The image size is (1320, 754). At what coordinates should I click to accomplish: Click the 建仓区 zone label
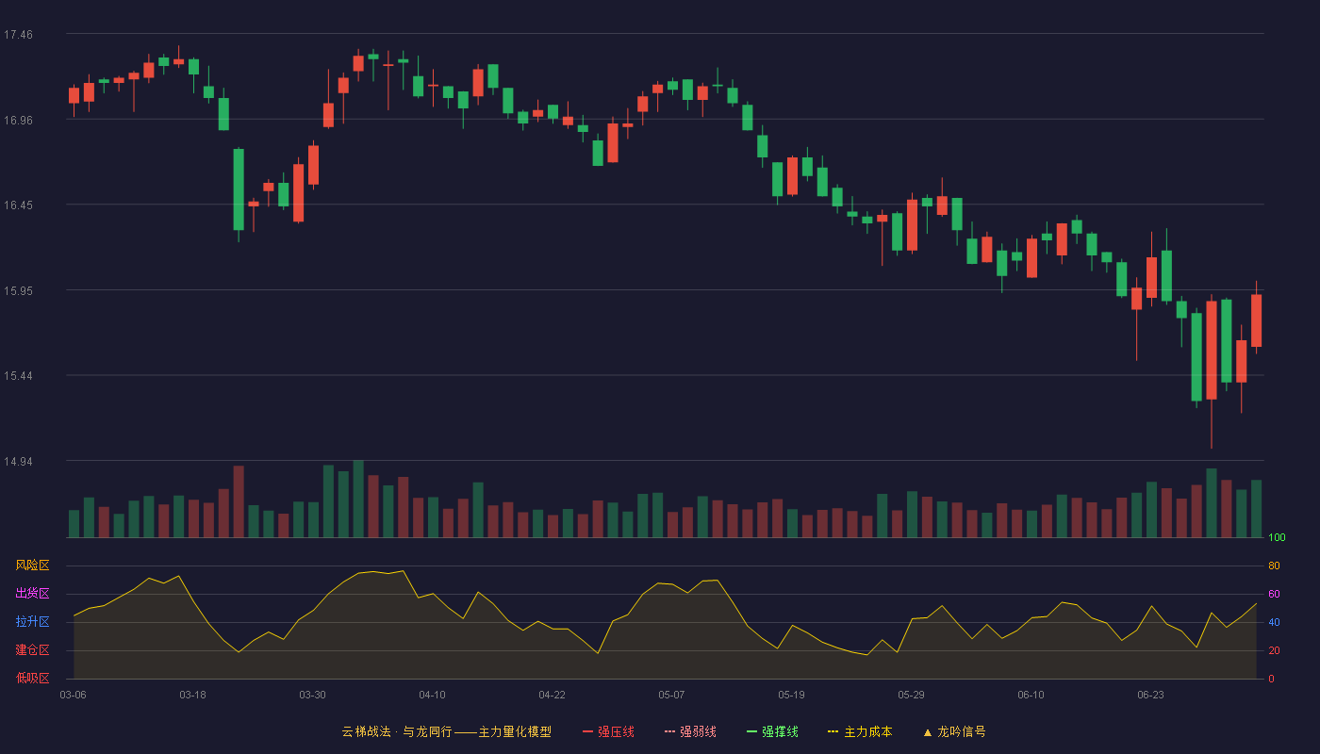pos(32,650)
